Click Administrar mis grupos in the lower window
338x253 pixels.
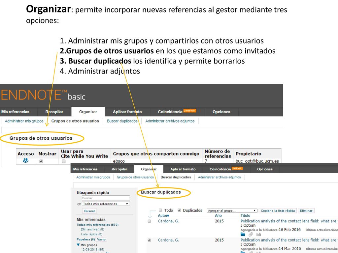click(x=93, y=177)
